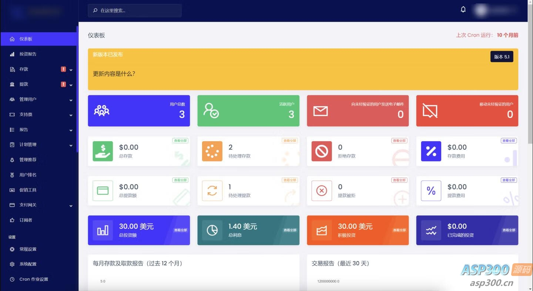Go to 用户排名 in sidebar

click(x=28, y=175)
